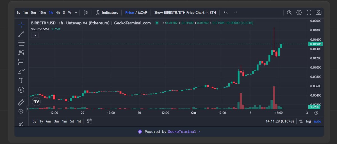Switch to 4h timeframe

click(x=58, y=13)
